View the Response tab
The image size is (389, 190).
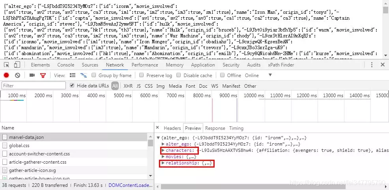tap(215, 128)
